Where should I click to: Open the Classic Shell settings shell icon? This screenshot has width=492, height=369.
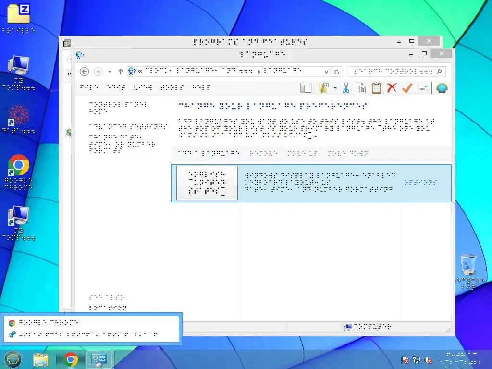pos(442,88)
